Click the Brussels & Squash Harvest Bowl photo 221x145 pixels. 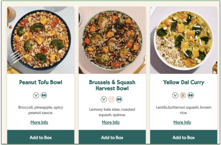[x=112, y=40]
